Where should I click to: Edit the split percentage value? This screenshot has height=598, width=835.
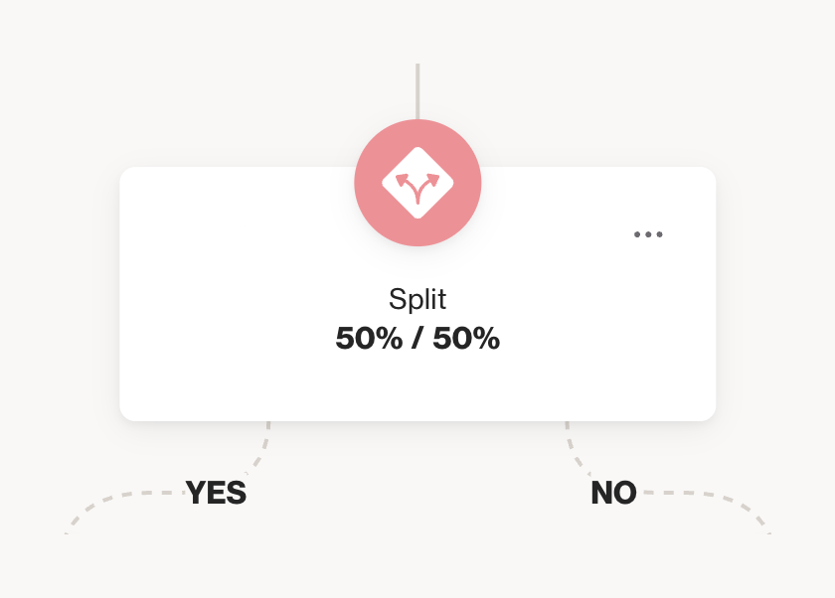pos(417,339)
